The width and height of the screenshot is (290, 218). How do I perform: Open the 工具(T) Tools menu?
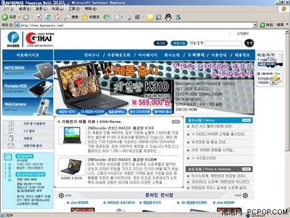coord(74,9)
